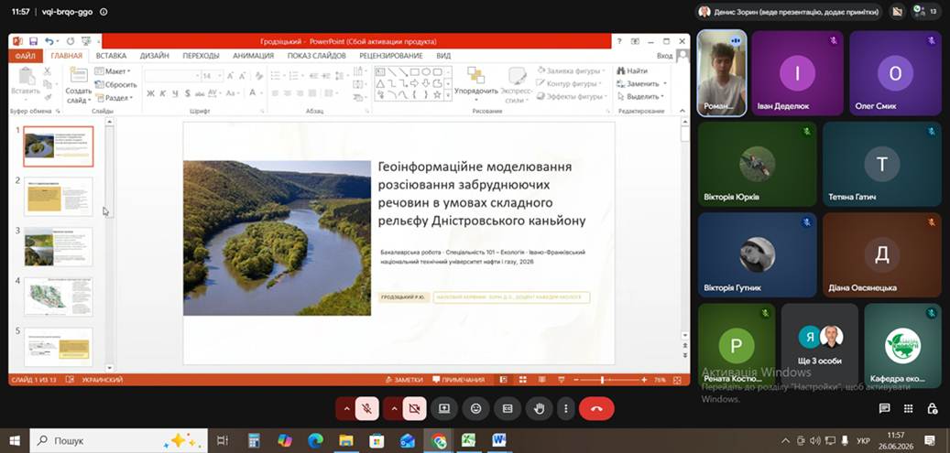Open audio settings chevron beside microphone
Image resolution: width=950 pixels, height=453 pixels.
coord(346,409)
